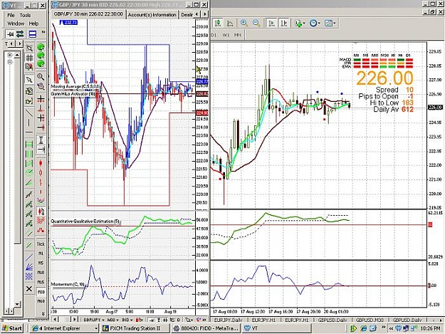The height and width of the screenshot is (334, 445).
Task: Click the top green round button in VT toolbar
Action: point(41,47)
